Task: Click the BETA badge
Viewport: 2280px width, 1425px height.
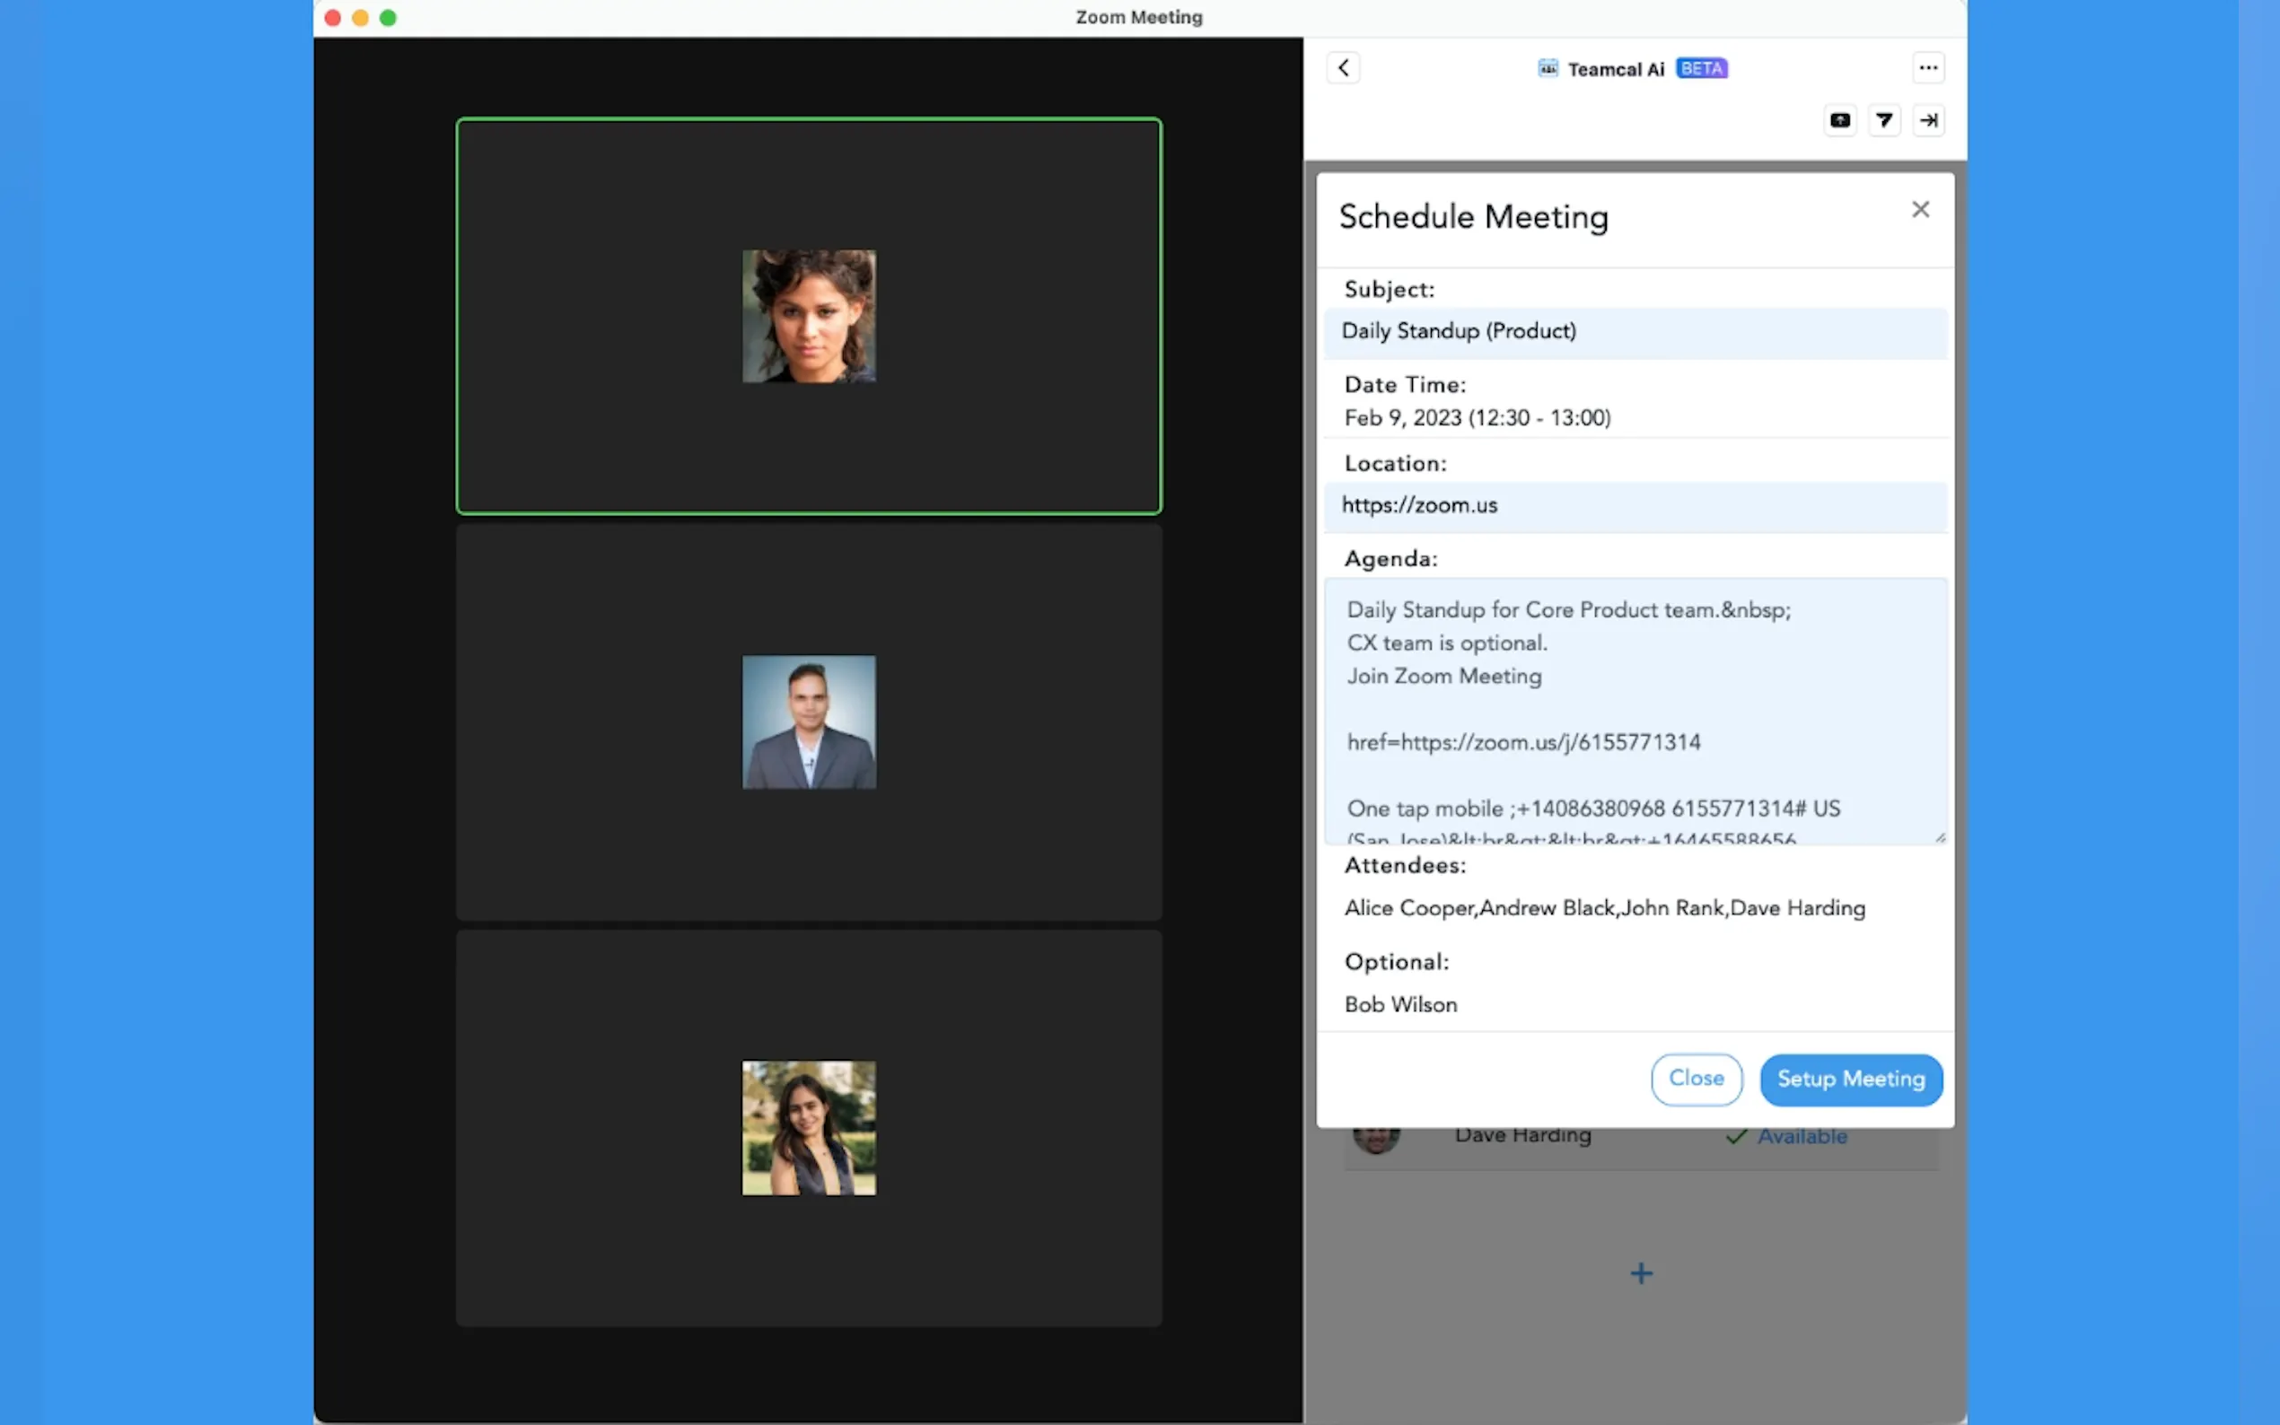Action: click(x=1700, y=69)
